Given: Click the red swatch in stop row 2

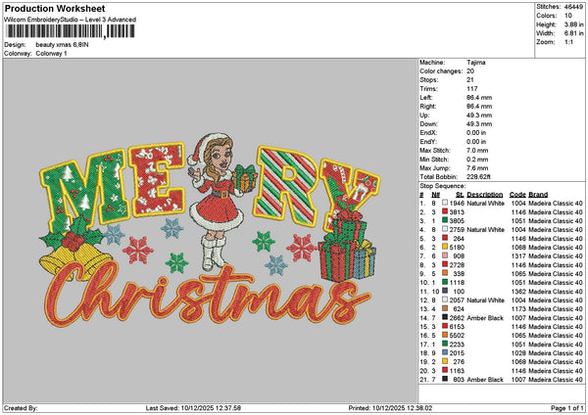Looking at the screenshot, I should click(x=445, y=212).
